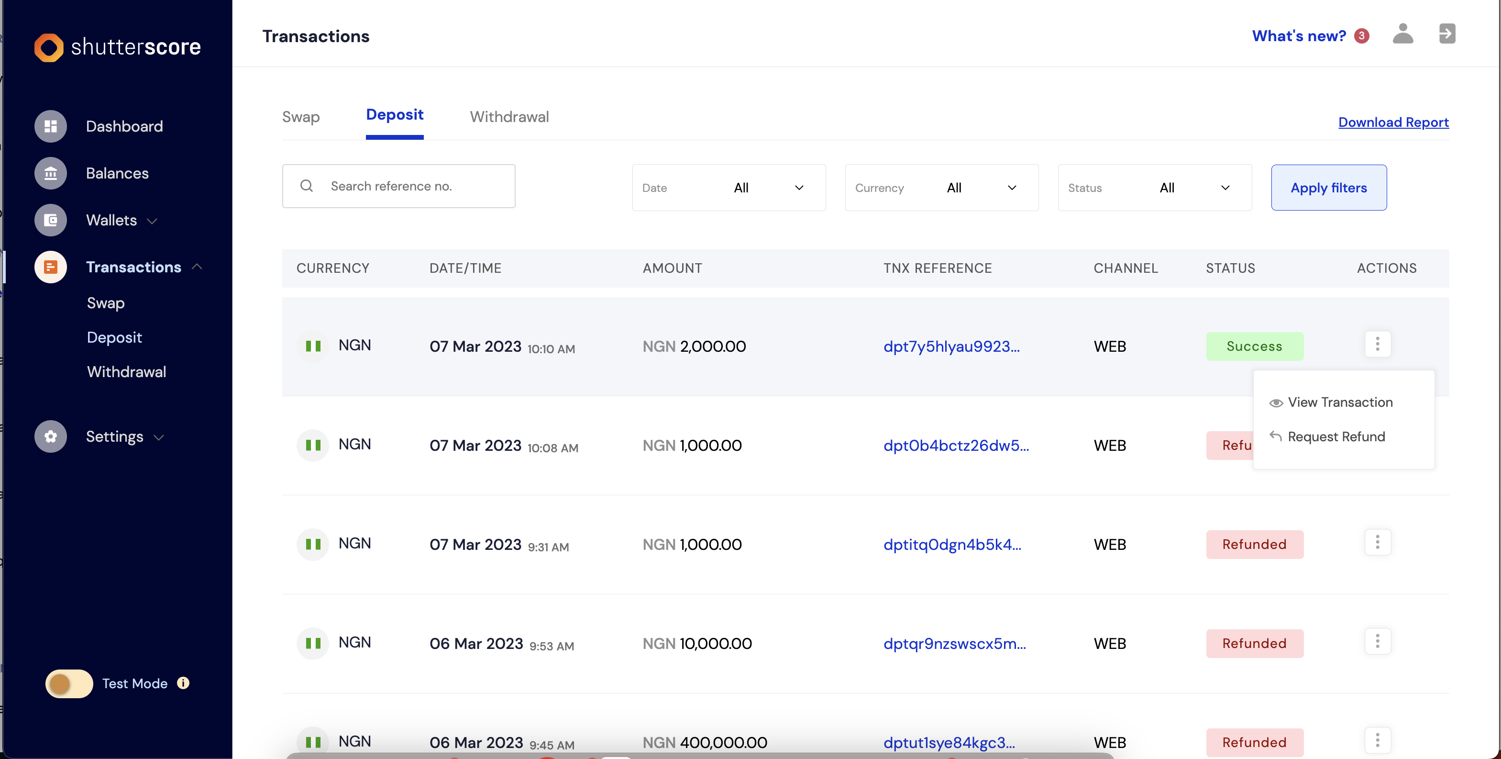Image resolution: width=1501 pixels, height=759 pixels.
Task: Click the NGN 2,000.00 amount cell
Action: point(694,346)
